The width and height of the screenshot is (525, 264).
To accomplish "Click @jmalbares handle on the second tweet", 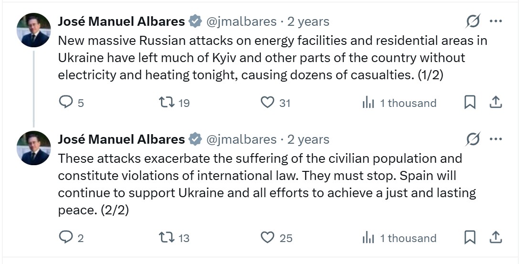I will click(x=241, y=139).
